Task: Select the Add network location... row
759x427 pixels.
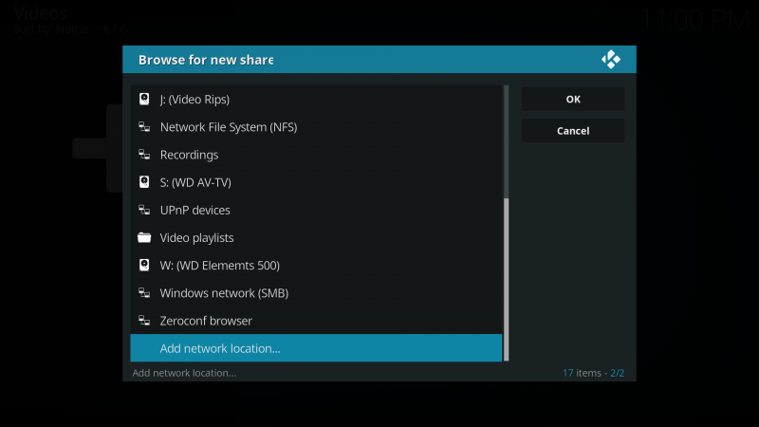Action: [316, 348]
